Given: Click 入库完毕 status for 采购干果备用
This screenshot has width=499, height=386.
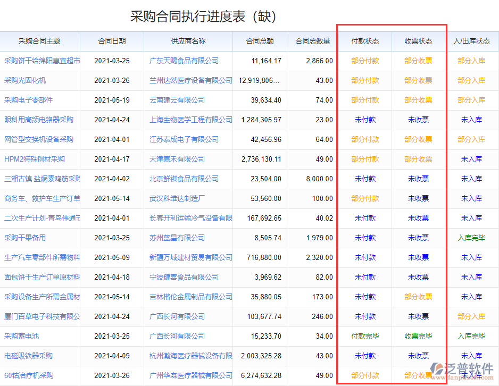Looking at the screenshot, I should (472, 238).
